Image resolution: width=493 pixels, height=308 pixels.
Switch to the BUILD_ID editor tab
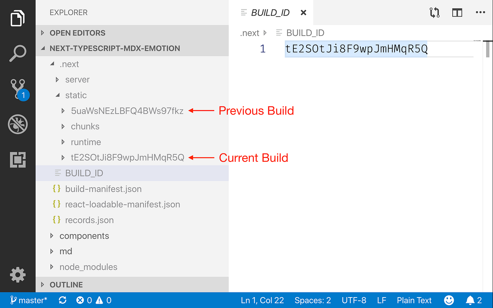tap(270, 12)
